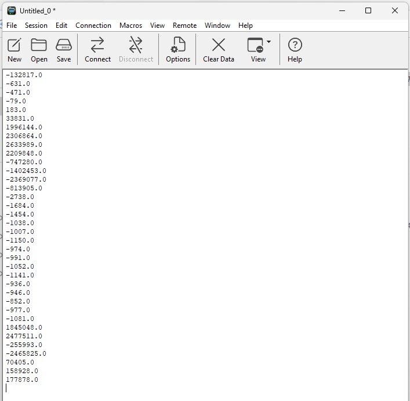The width and height of the screenshot is (410, 401).
Task: Click the value -1454.0
Action: pos(20,214)
